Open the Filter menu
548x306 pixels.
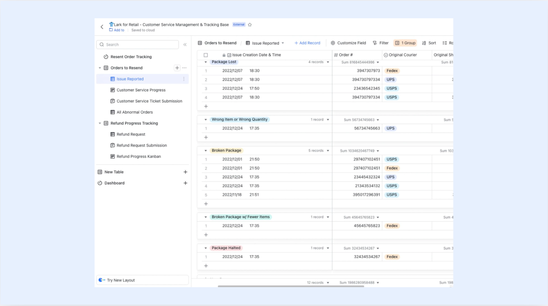(380, 43)
